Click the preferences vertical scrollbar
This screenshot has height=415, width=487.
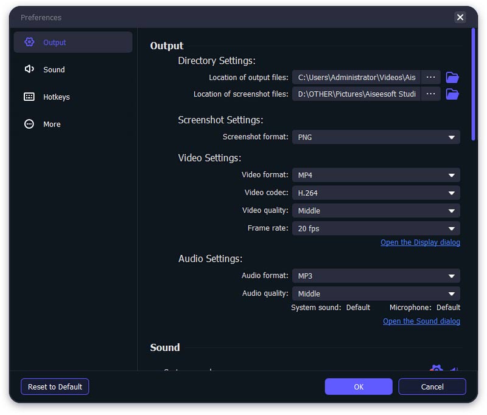tap(474, 84)
